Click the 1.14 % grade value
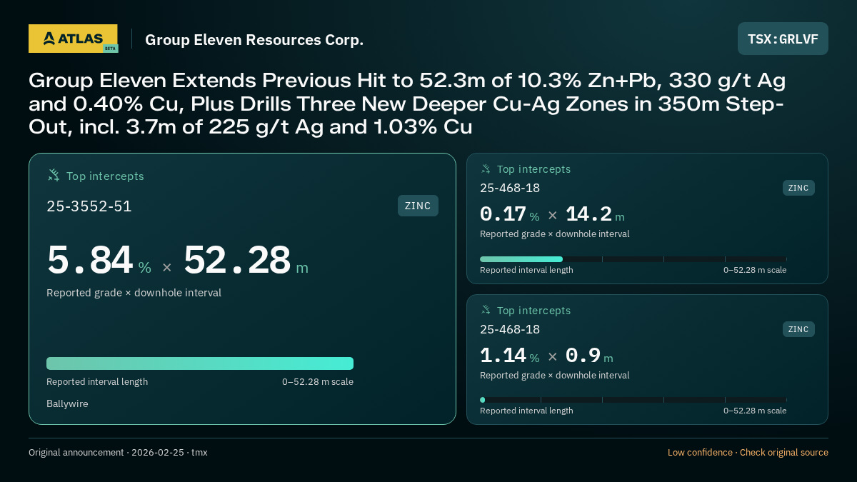 point(509,356)
